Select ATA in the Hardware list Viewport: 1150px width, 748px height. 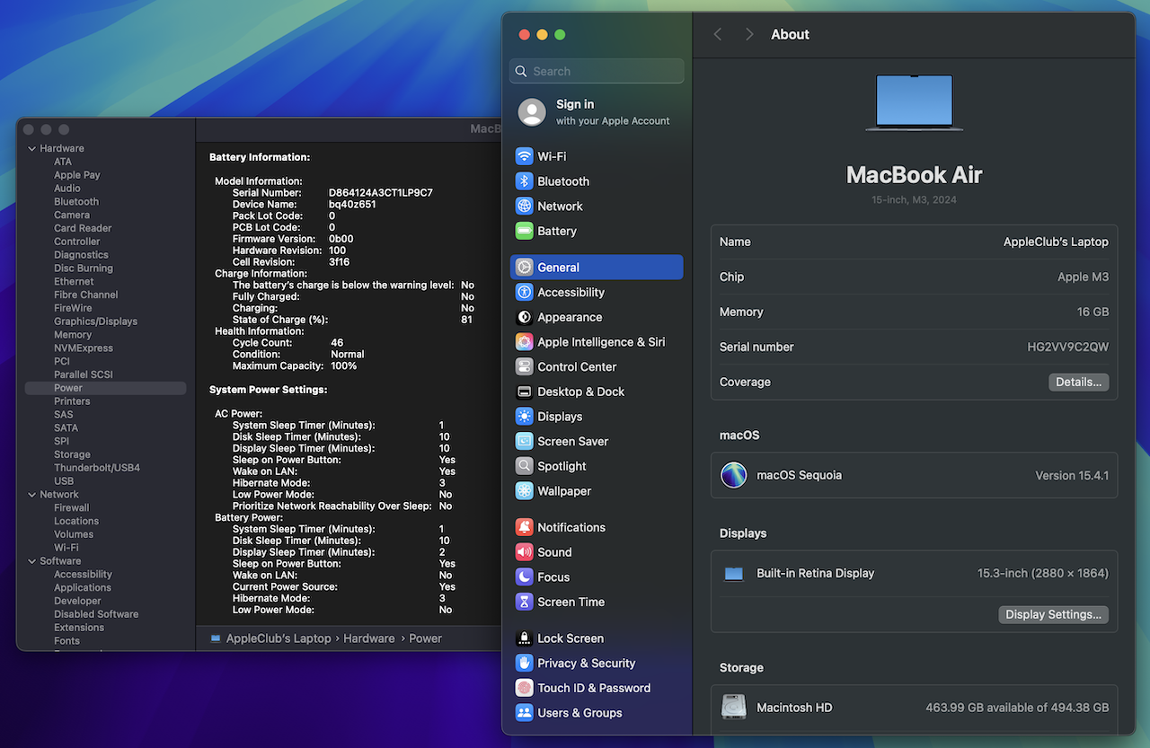(63, 162)
